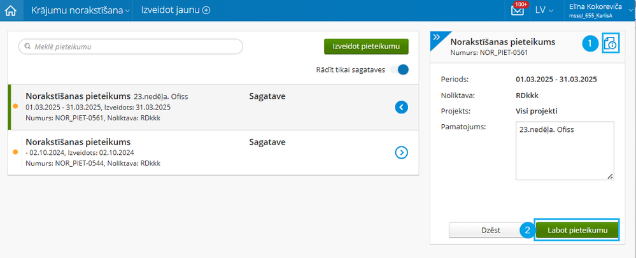
Task: Select the NOR_PIET-0561 request row
Action: pyautogui.click(x=213, y=107)
